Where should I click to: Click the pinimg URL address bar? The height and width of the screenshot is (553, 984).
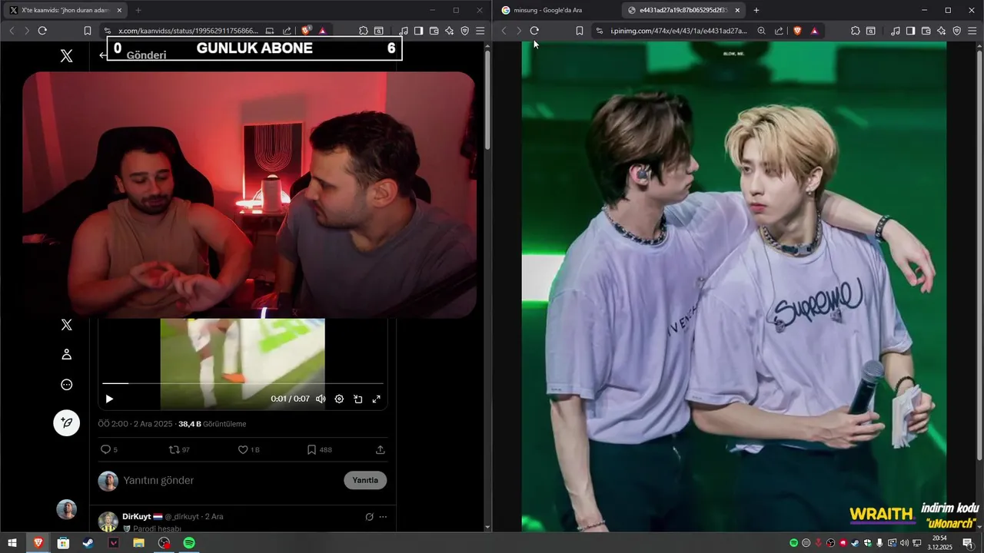679,31
